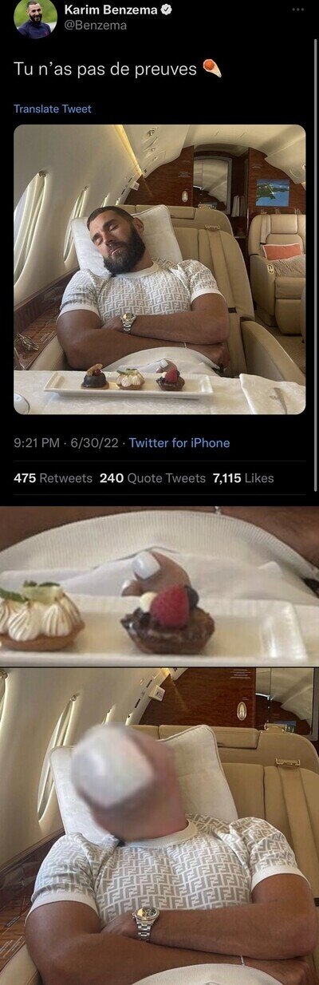Screen dimensions: 319x985
Task: Click the meringue tart in the zoomed dessert image
Action: pos(38,616)
